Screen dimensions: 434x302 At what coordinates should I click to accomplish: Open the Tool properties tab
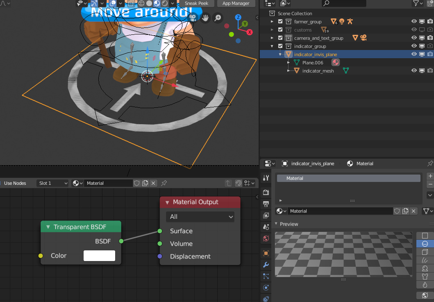266,178
